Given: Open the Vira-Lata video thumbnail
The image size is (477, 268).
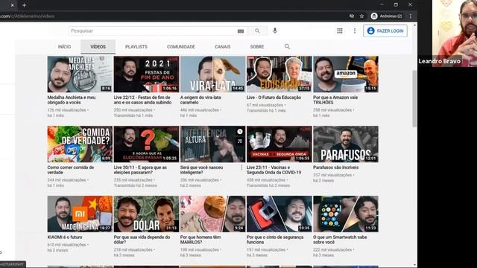Looking at the screenshot, I should pyautogui.click(x=212, y=74).
